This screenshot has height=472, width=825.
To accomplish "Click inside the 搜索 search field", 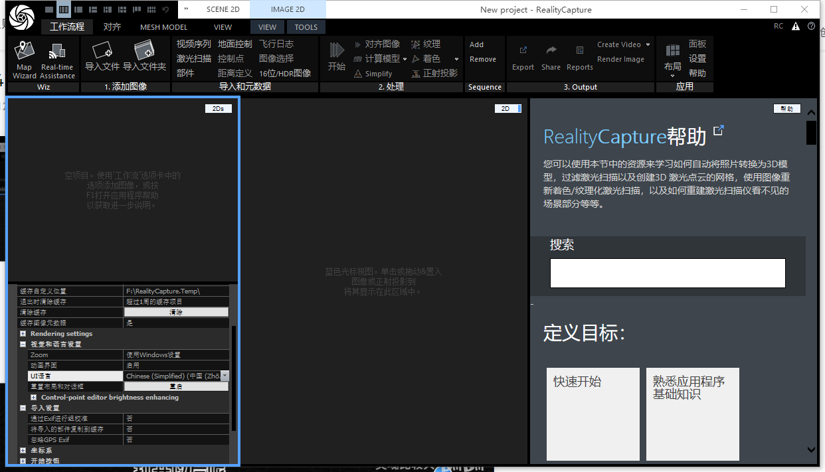I will 668,272.
